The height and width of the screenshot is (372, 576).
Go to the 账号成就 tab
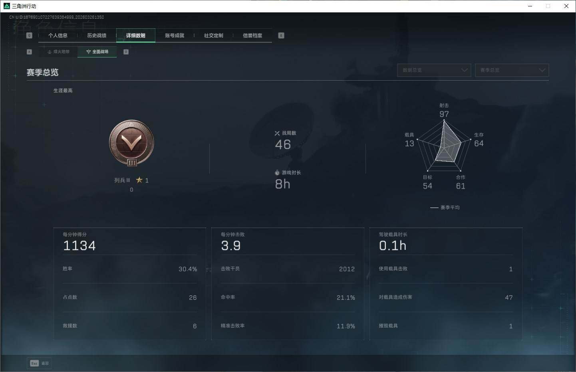(175, 36)
